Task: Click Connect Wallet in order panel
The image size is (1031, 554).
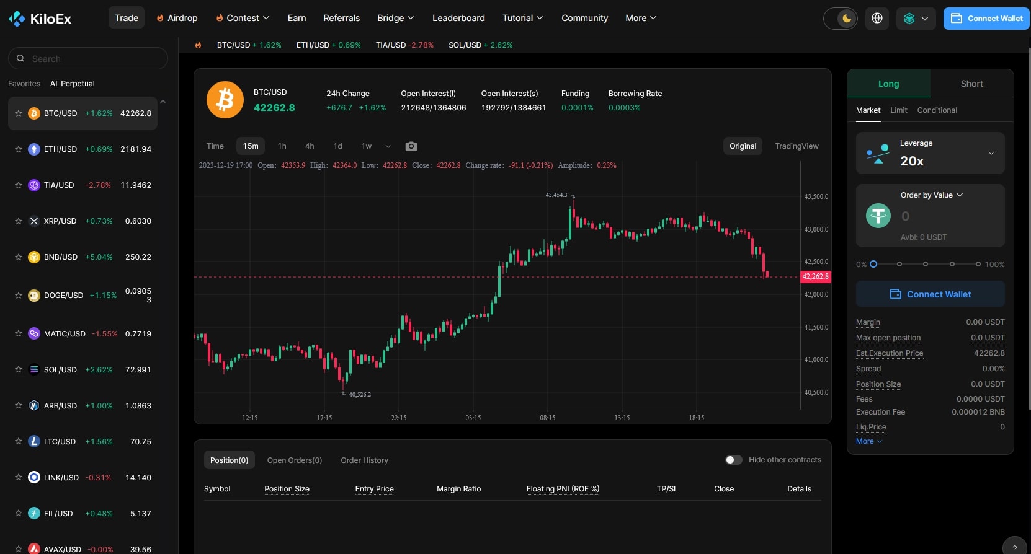Action: pyautogui.click(x=931, y=294)
